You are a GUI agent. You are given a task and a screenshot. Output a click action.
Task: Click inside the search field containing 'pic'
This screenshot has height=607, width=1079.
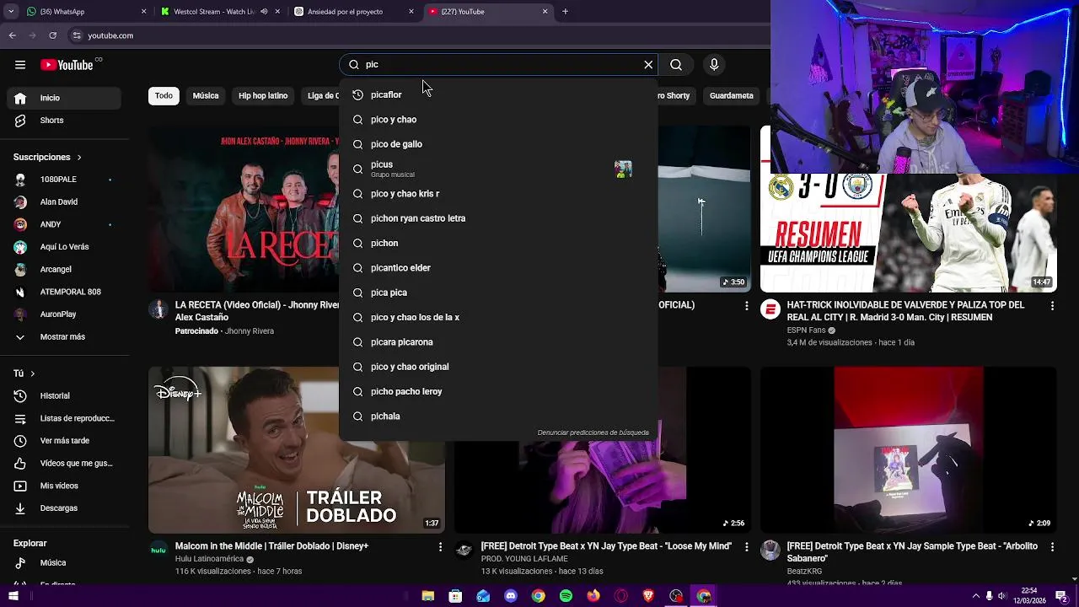click(x=497, y=65)
